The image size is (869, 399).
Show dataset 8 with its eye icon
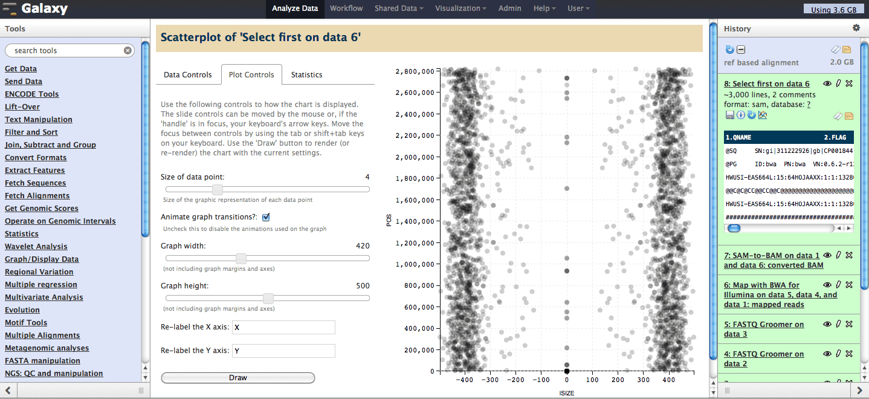pyautogui.click(x=827, y=83)
